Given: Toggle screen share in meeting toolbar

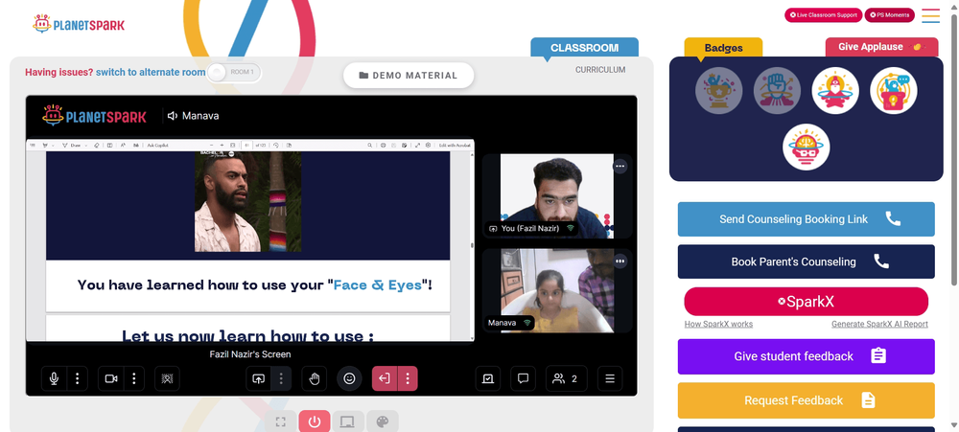Looking at the screenshot, I should coord(258,379).
